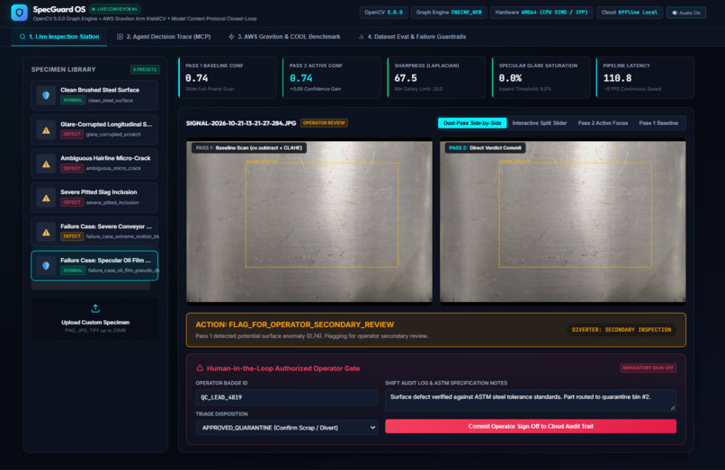Click warning icon of Ambiguous Hairline Micro-Crack

click(46, 164)
